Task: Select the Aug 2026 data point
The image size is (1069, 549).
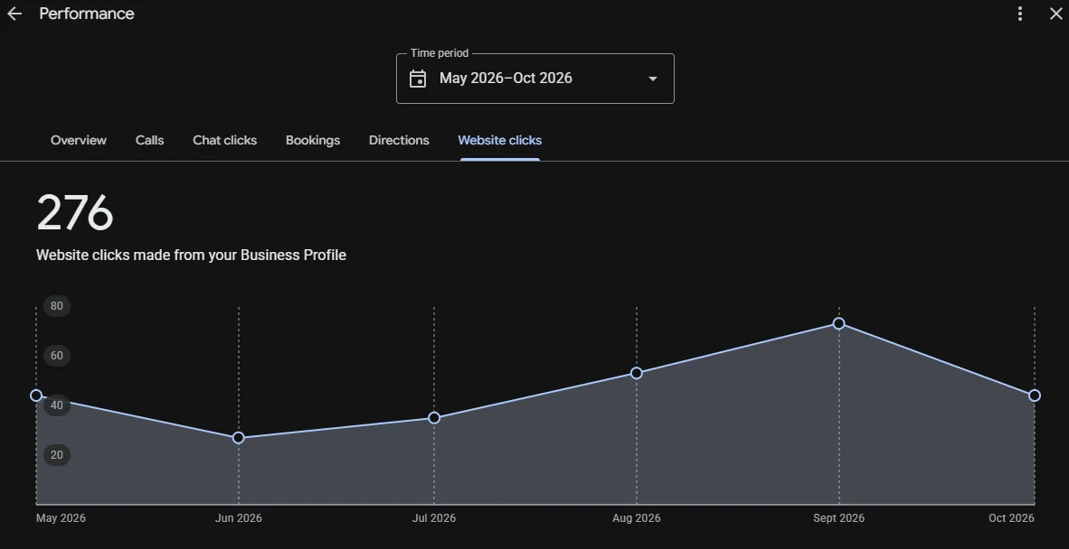Action: pos(637,373)
